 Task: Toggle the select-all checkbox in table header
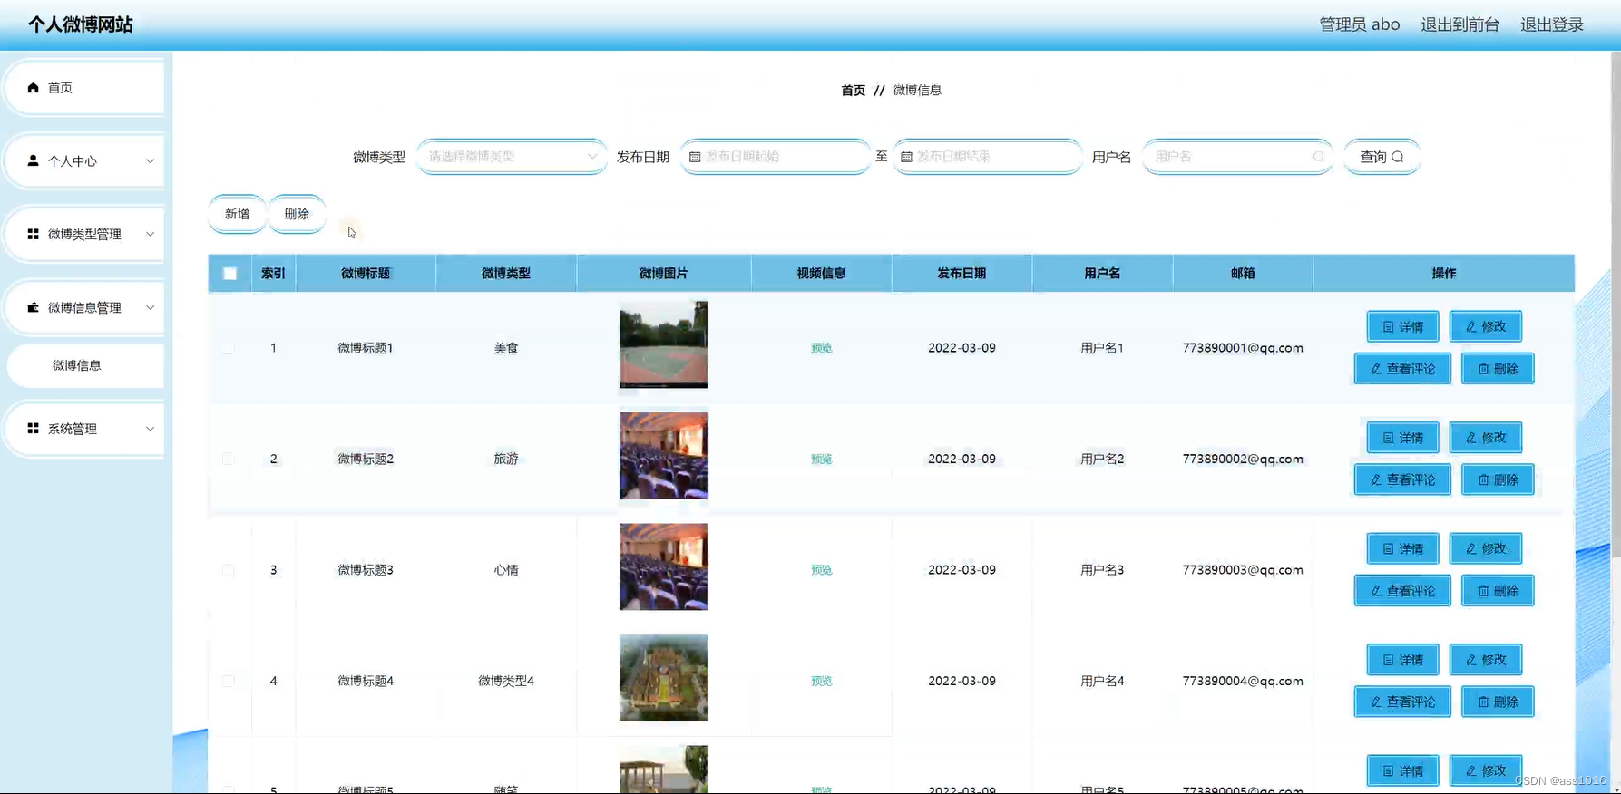[x=229, y=274]
